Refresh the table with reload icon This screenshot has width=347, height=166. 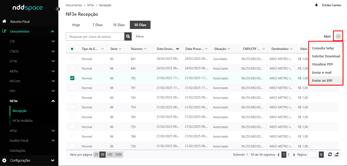(x=330, y=154)
